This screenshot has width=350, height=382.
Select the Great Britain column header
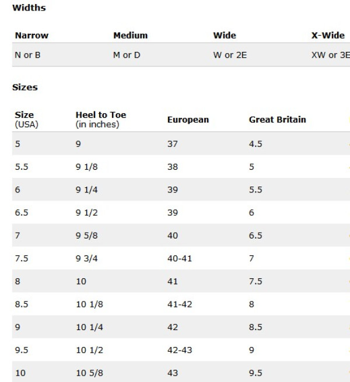pyautogui.click(x=277, y=120)
